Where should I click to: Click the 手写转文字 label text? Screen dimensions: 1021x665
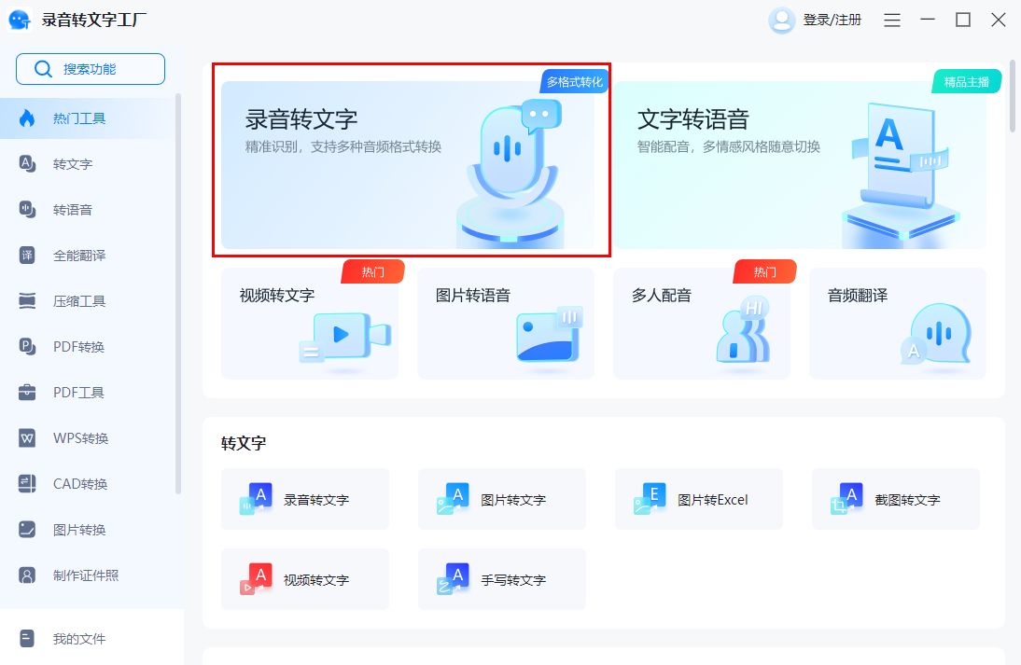coord(513,580)
